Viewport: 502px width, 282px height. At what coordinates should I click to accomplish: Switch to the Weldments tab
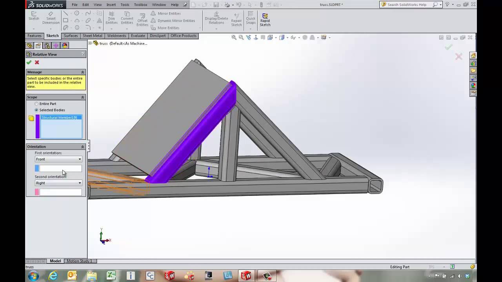coord(116,36)
